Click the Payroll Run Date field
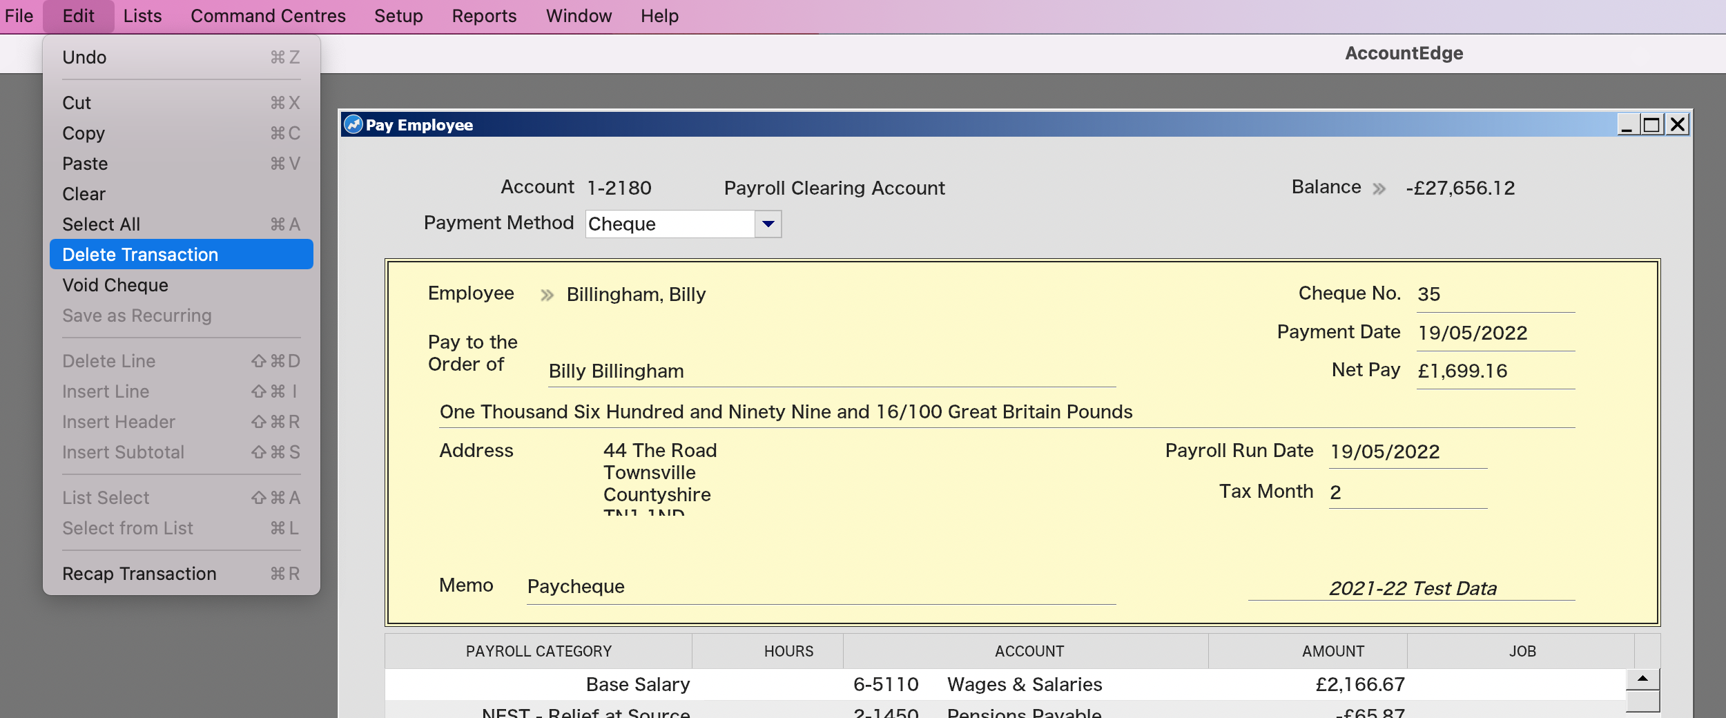 pyautogui.click(x=1408, y=452)
